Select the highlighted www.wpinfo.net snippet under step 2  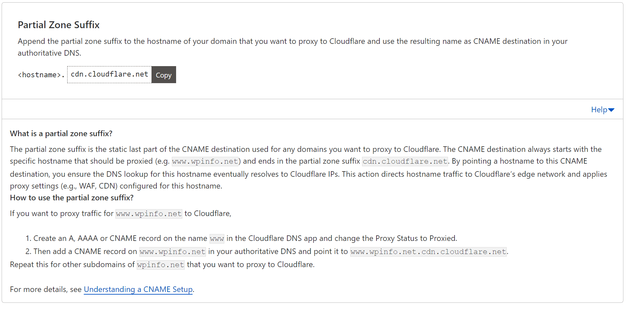[x=172, y=251]
